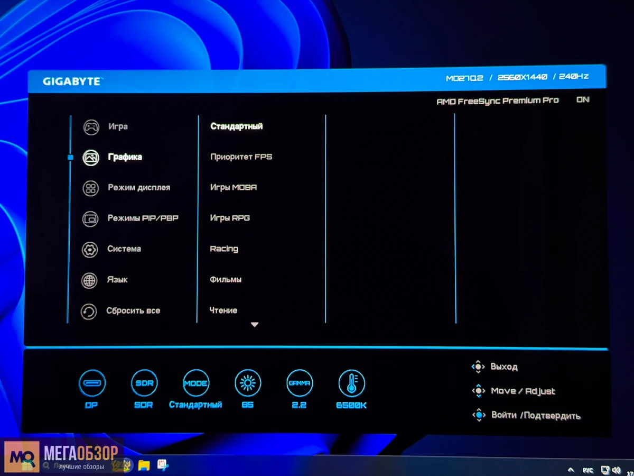The image size is (634, 476).
Task: Click the DP text under input icon
Action: 91,405
